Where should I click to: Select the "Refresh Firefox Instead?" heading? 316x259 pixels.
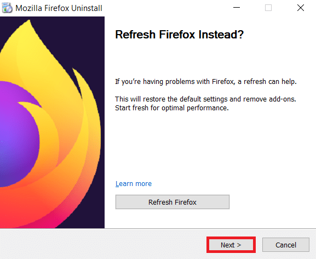(180, 35)
